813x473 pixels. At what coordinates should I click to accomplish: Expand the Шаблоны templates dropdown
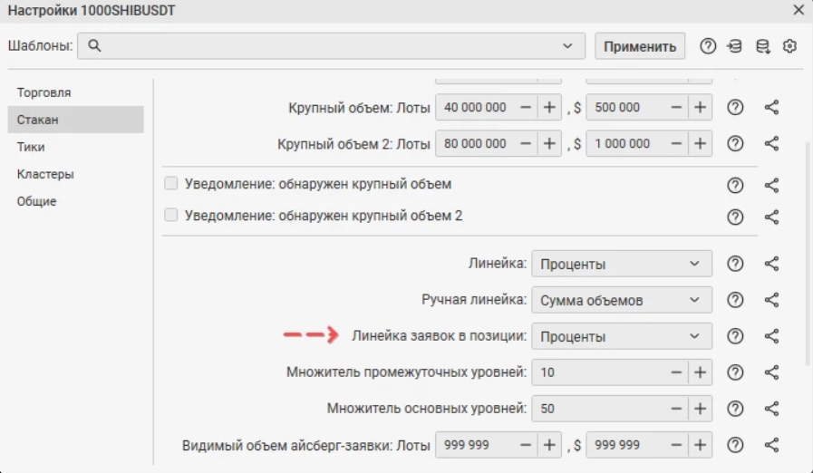click(567, 45)
